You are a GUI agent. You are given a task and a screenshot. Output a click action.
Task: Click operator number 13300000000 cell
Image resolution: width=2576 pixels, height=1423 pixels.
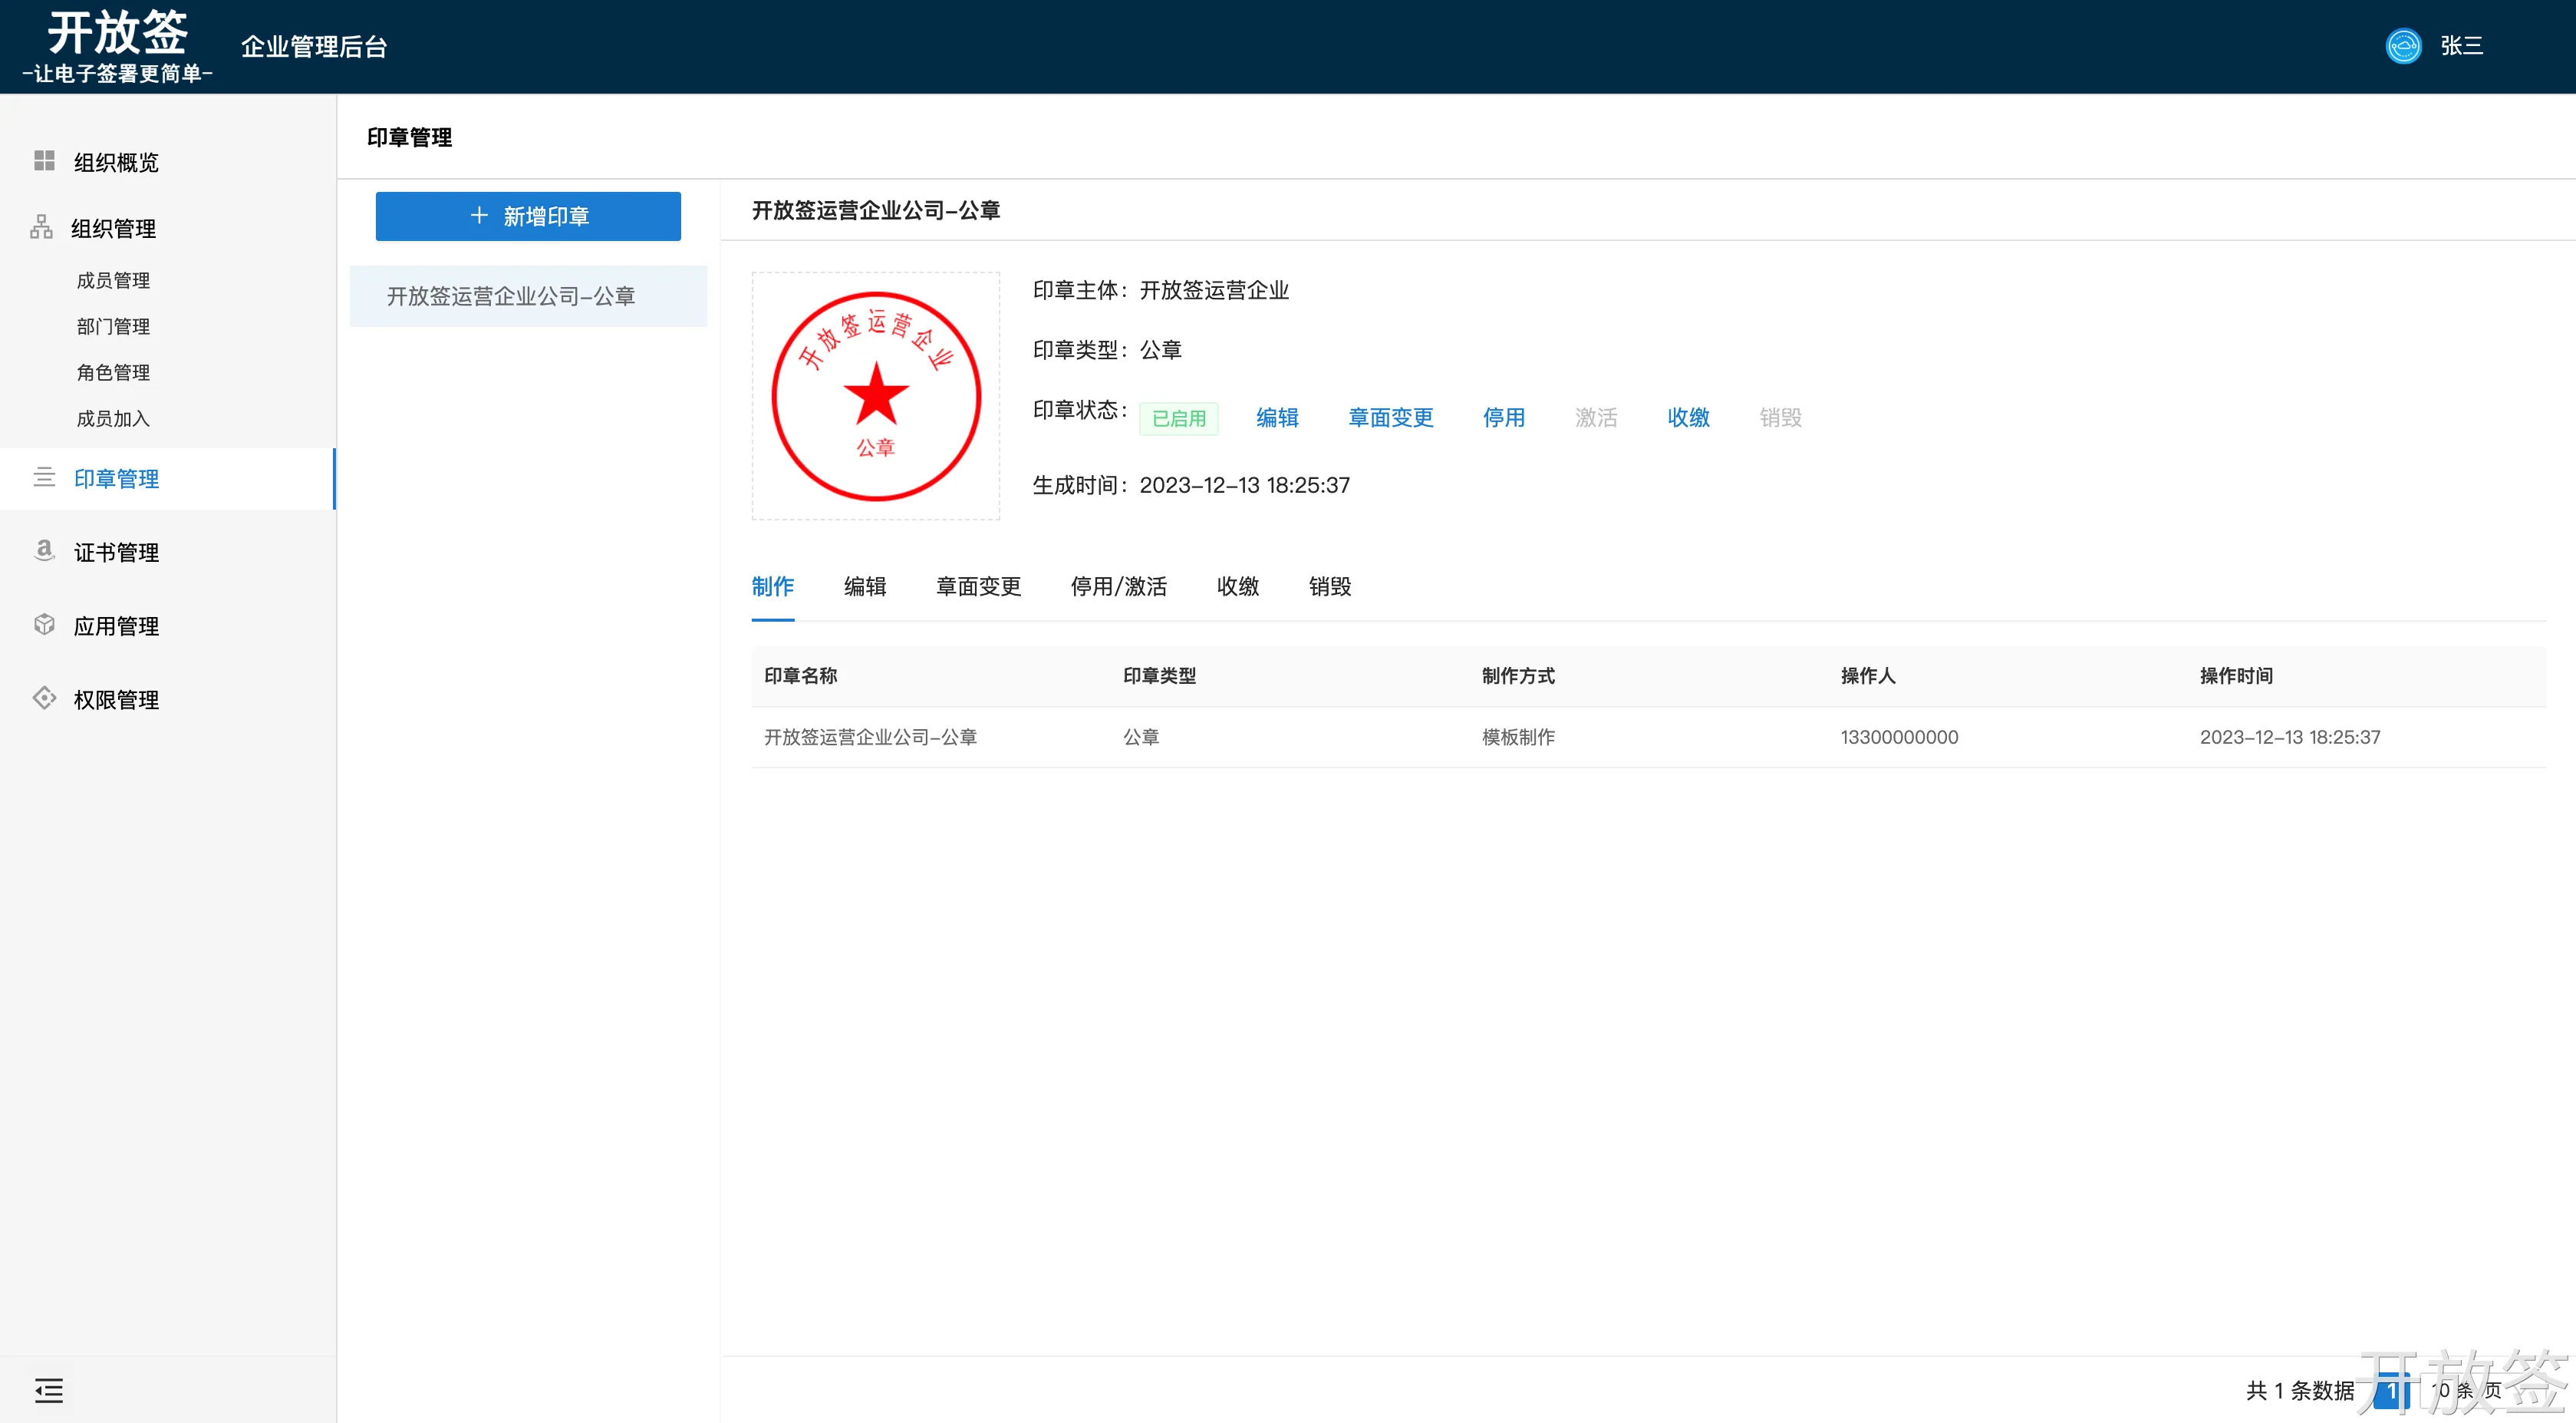pyautogui.click(x=1900, y=738)
